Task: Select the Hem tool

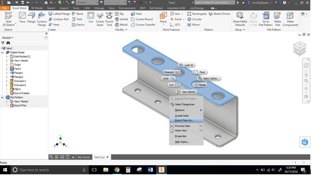Action: [54, 25]
